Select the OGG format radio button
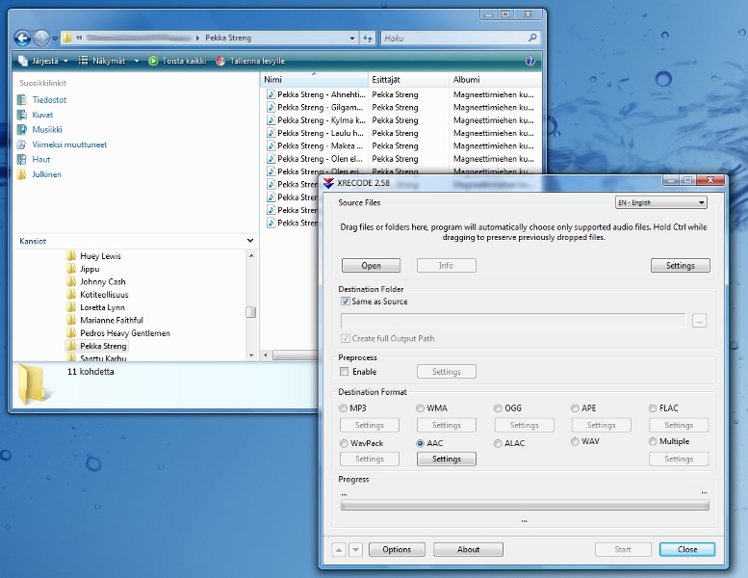 pos(498,408)
